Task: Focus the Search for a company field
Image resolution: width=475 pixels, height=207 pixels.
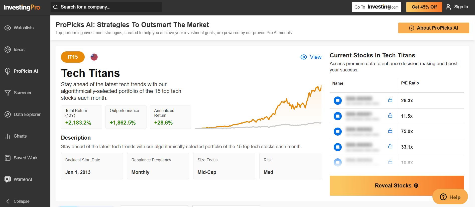Action: (x=106, y=7)
